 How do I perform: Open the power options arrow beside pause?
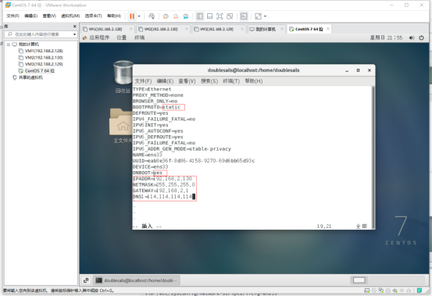click(139, 16)
